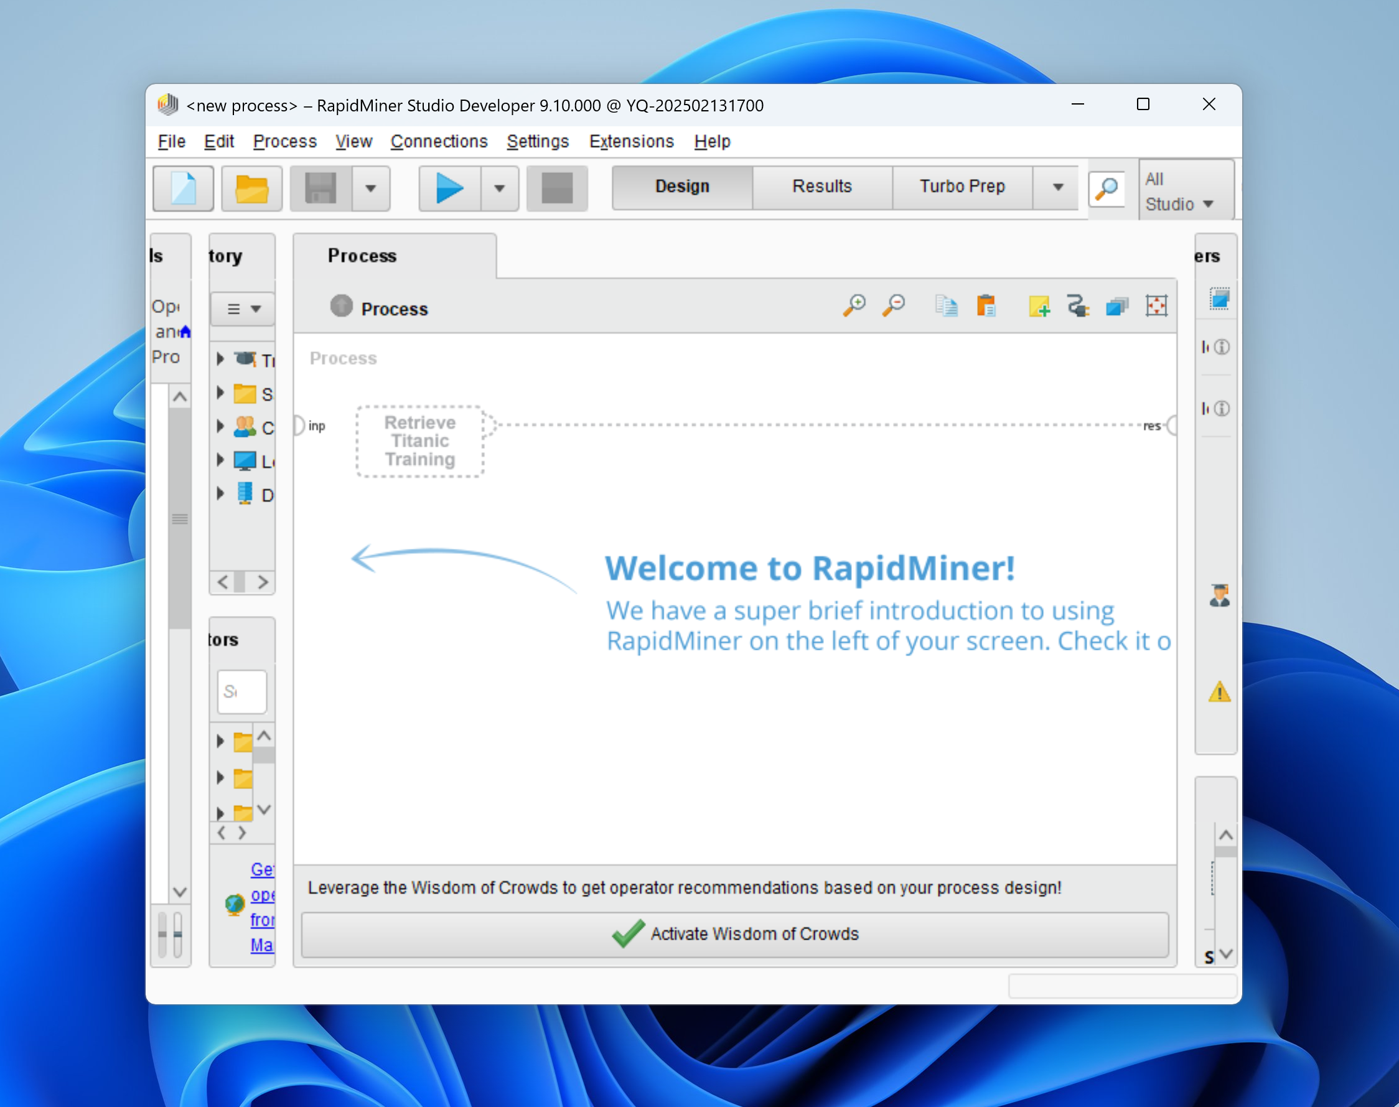Zoom in on the process canvas
The image size is (1399, 1107).
(854, 306)
